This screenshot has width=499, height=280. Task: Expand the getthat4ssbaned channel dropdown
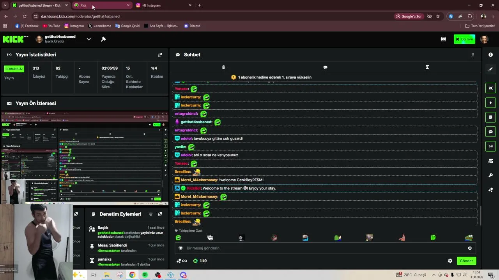click(x=89, y=39)
